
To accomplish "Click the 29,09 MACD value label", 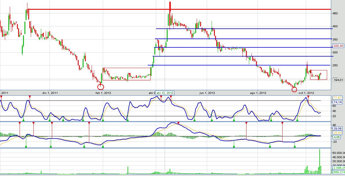I will (x=337, y=128).
